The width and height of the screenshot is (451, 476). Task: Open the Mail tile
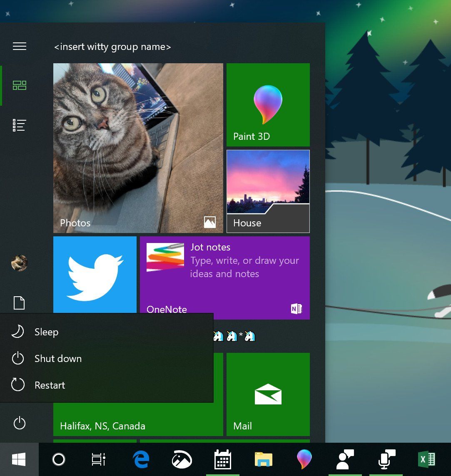(x=268, y=394)
